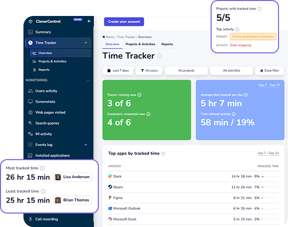Click Time Tracker breadcrumb link

126,37
